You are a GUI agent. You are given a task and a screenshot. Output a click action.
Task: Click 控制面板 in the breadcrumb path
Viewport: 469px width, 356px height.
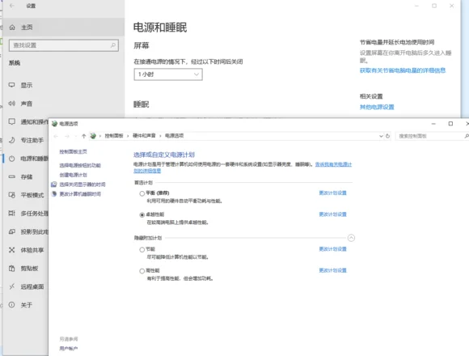click(x=114, y=136)
